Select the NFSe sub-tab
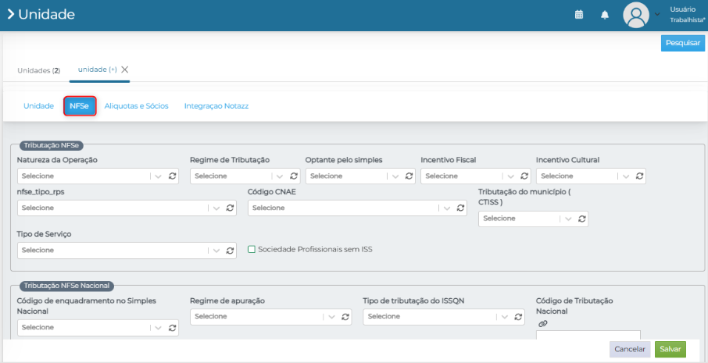Screen dimensions: 708x363 [80, 106]
